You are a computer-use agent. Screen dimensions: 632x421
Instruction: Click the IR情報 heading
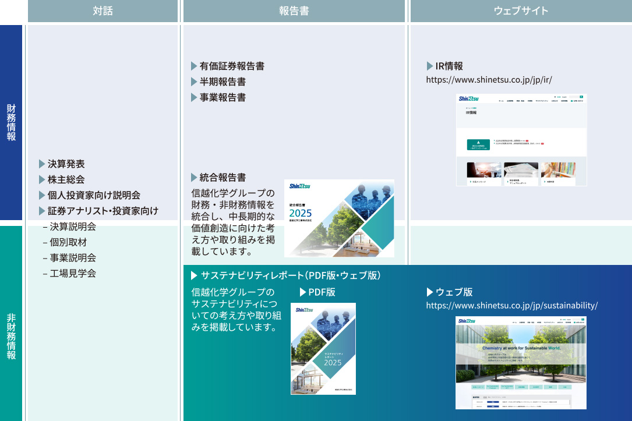click(x=449, y=66)
